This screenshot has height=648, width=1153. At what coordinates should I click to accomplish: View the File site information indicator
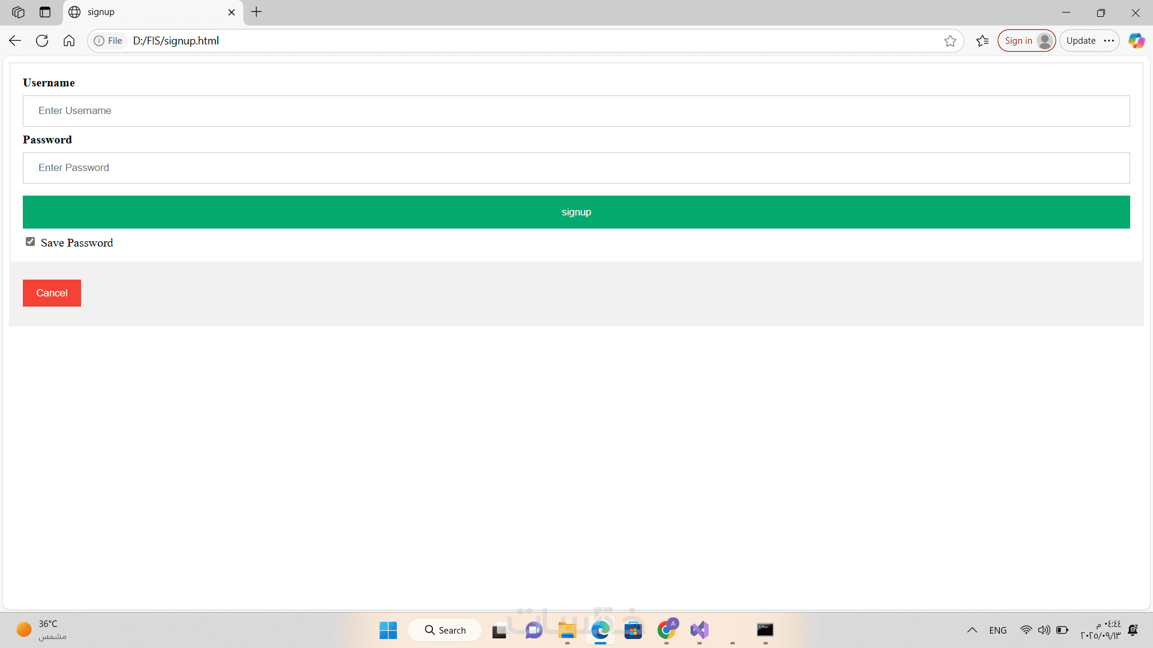[x=108, y=41]
